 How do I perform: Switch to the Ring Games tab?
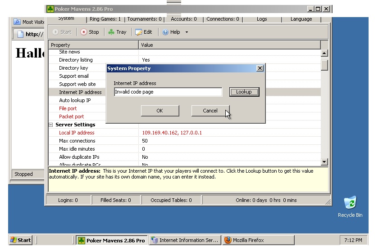(105, 19)
